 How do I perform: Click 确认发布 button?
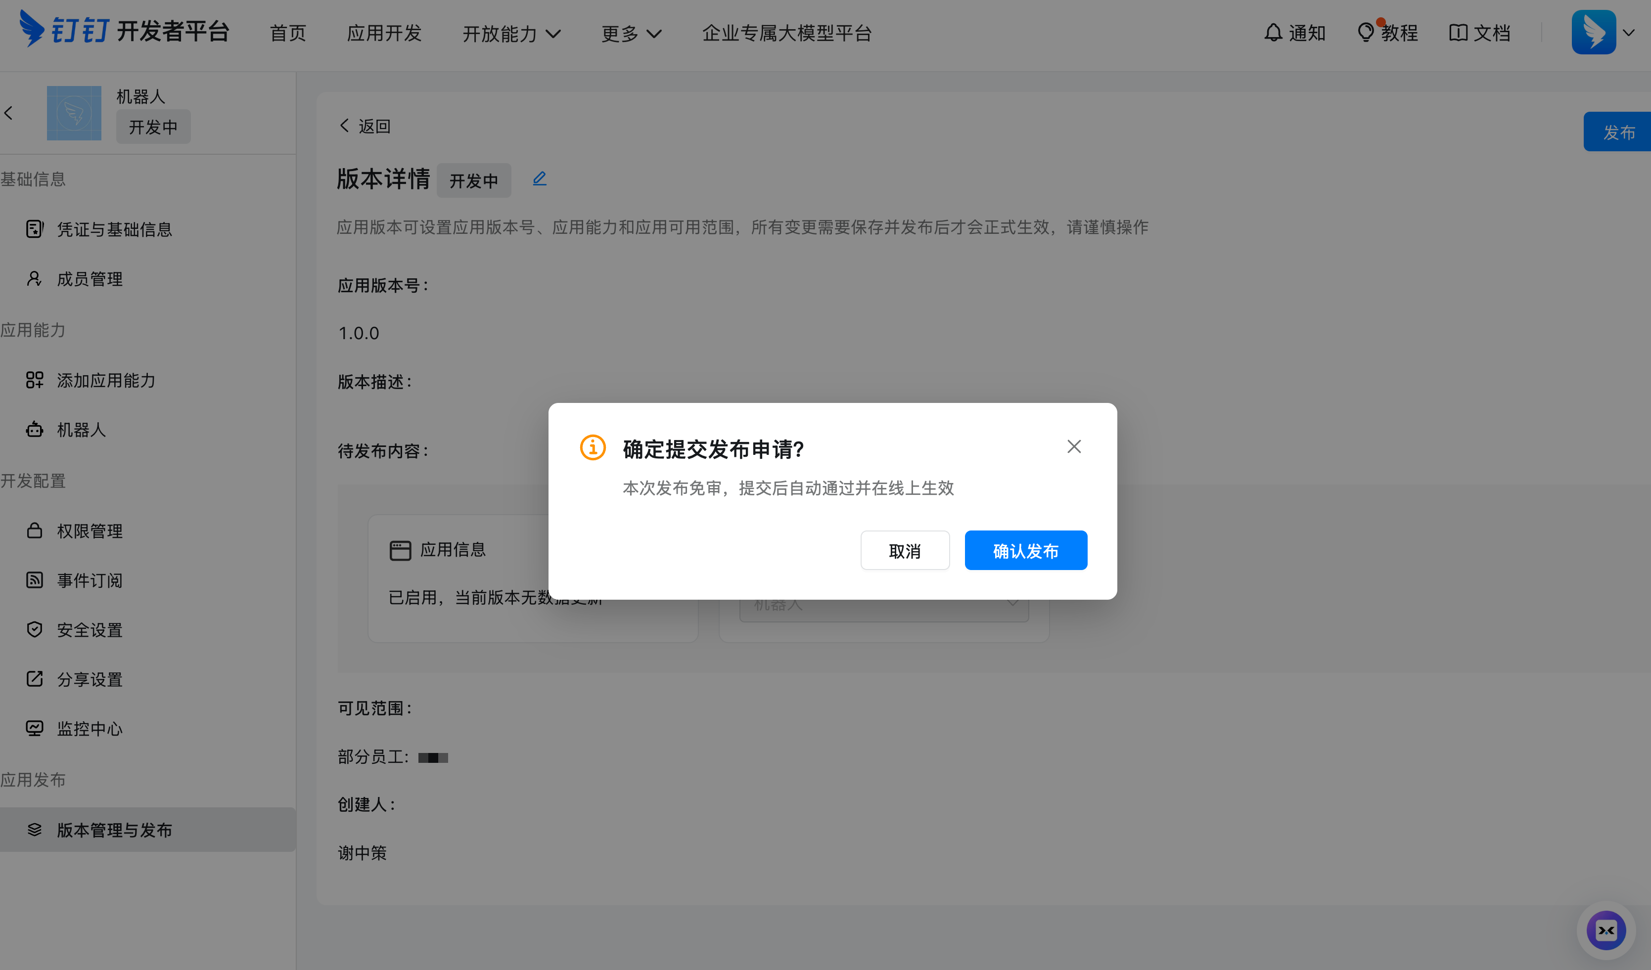click(x=1026, y=550)
